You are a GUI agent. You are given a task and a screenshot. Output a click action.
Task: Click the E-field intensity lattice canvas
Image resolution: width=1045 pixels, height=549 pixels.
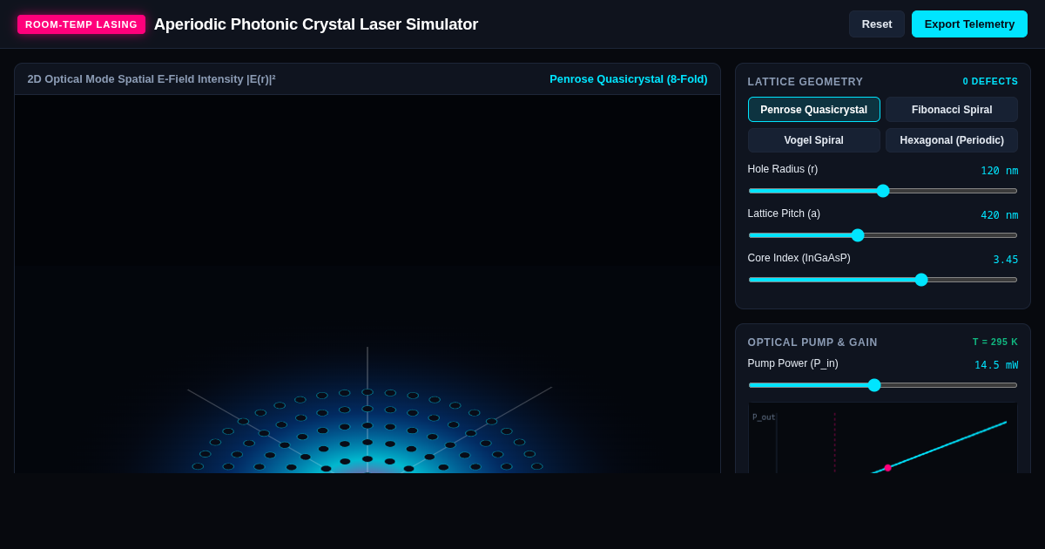367,284
